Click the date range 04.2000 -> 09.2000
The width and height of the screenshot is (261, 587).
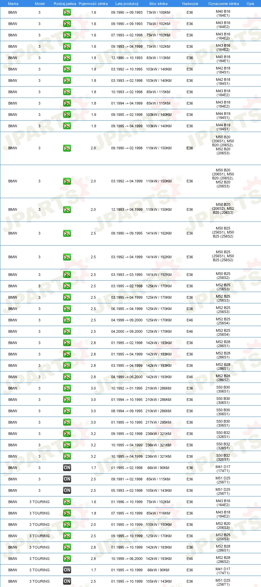[127, 331]
